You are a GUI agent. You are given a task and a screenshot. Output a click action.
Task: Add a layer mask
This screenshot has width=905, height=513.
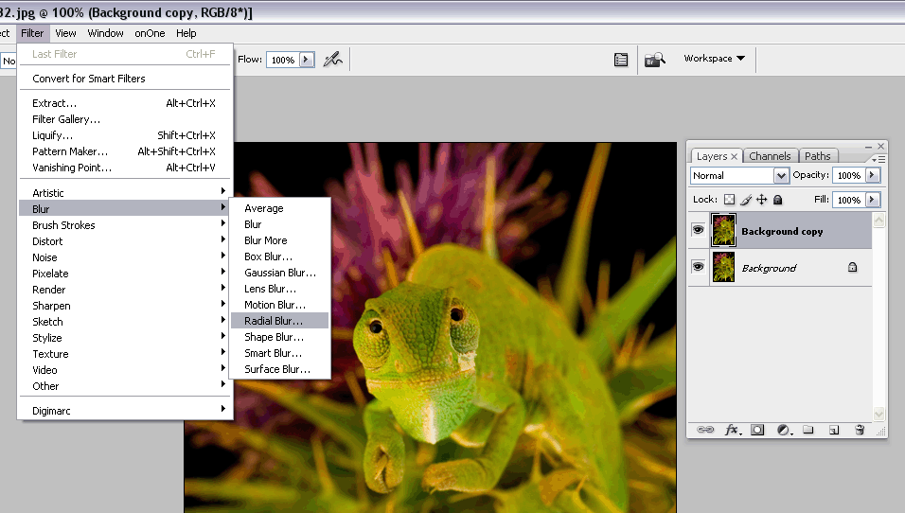coord(757,429)
